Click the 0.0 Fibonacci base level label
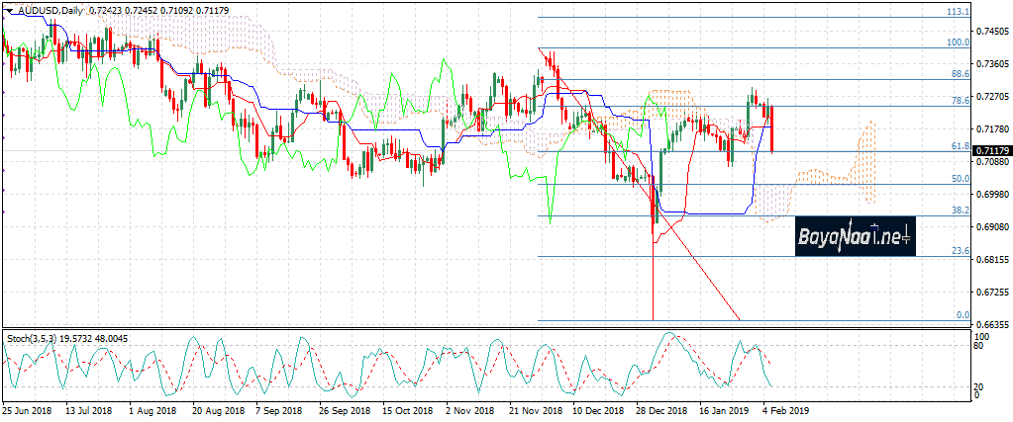The width and height of the screenshot is (1013, 422). pyautogui.click(x=962, y=315)
